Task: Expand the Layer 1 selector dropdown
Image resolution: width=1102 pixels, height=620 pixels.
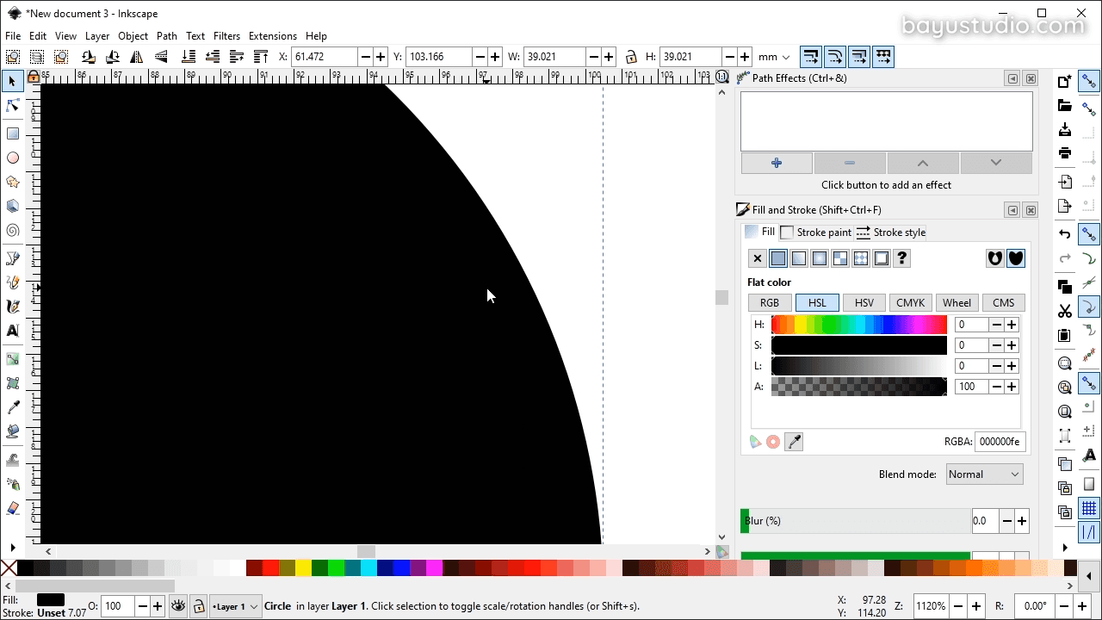Action: click(x=236, y=606)
